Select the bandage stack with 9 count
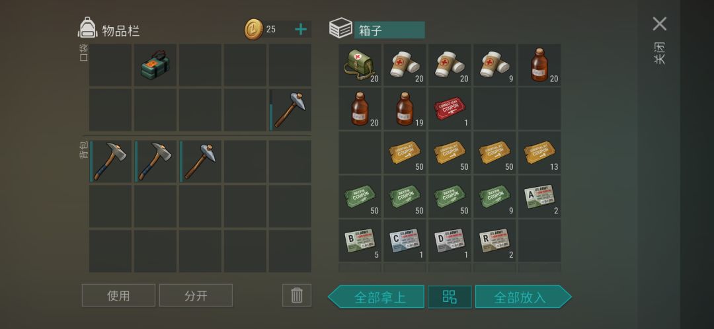This screenshot has height=329, width=714. click(x=495, y=65)
